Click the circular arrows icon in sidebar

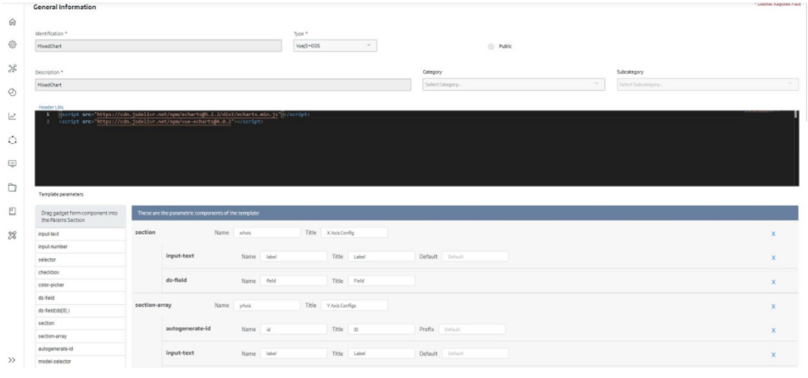tap(13, 140)
